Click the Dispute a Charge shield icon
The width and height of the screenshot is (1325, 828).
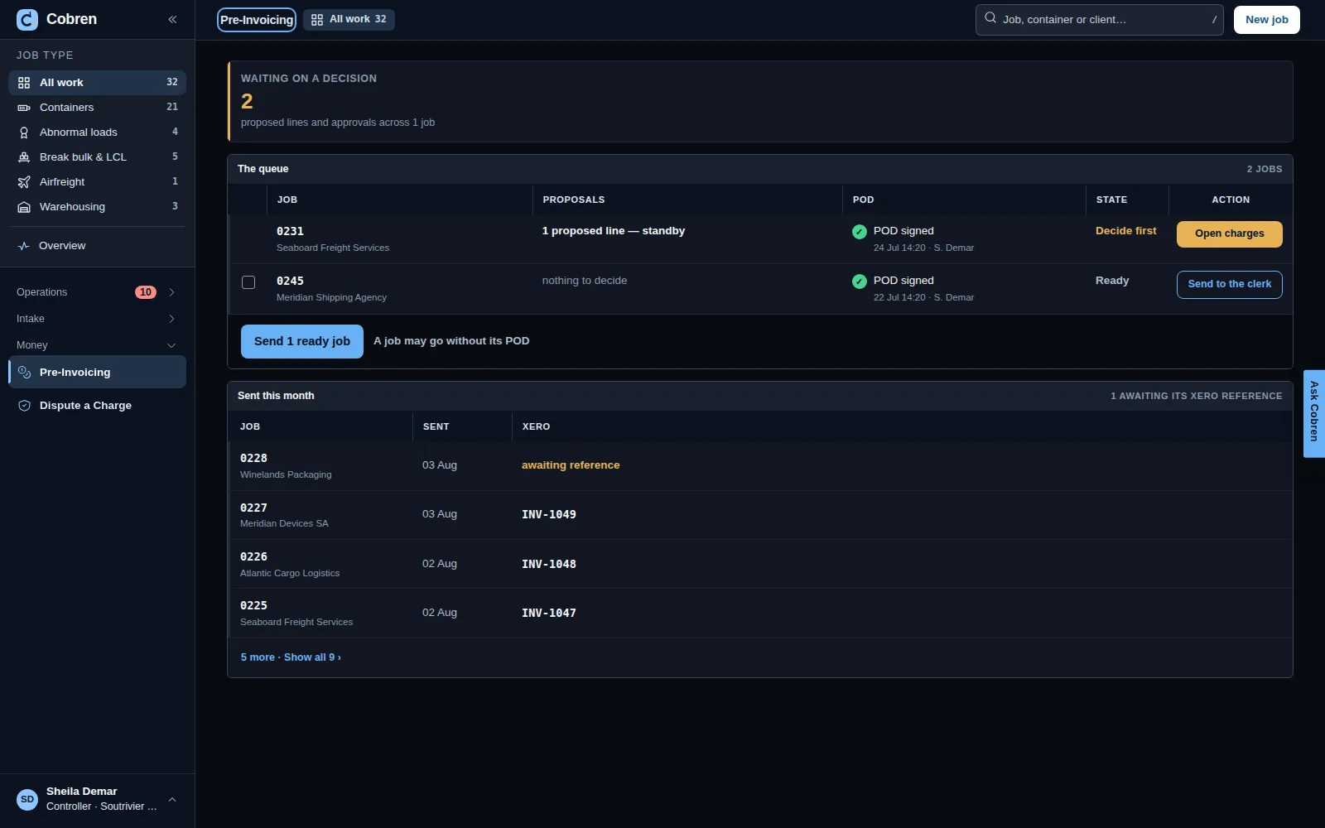[25, 406]
